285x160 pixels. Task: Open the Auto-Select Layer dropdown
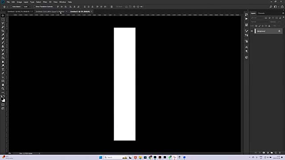click(x=27, y=7)
